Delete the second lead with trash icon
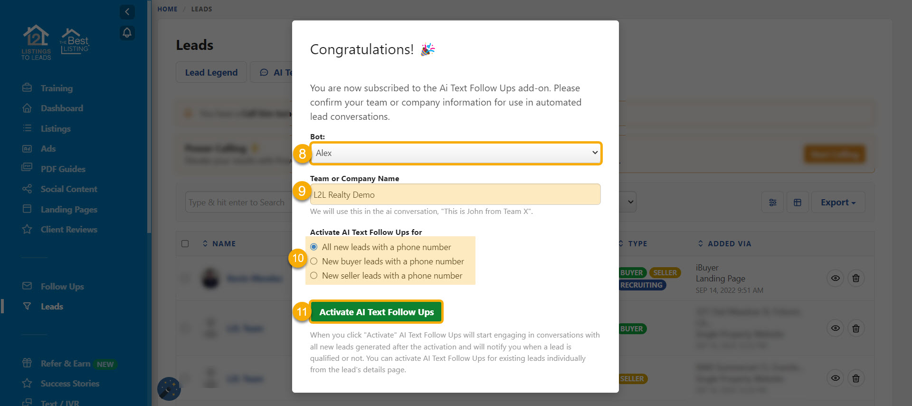 855,329
